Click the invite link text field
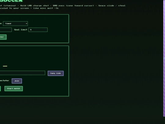Image resolution: width=165 pixels, height=124 pixels. (x=22, y=73)
